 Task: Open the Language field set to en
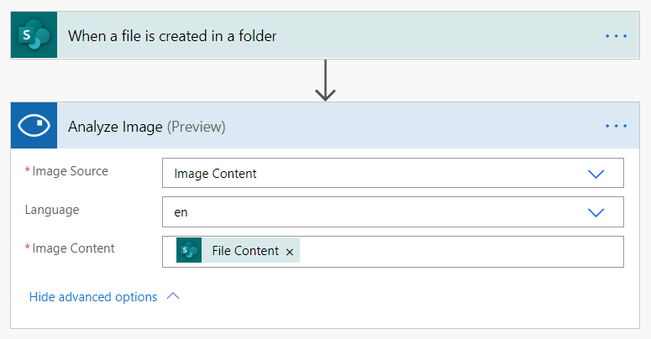378,212
